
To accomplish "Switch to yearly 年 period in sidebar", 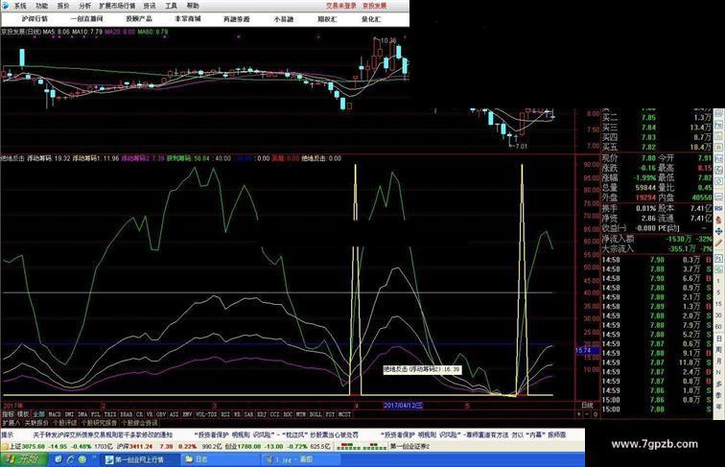I will [718, 406].
